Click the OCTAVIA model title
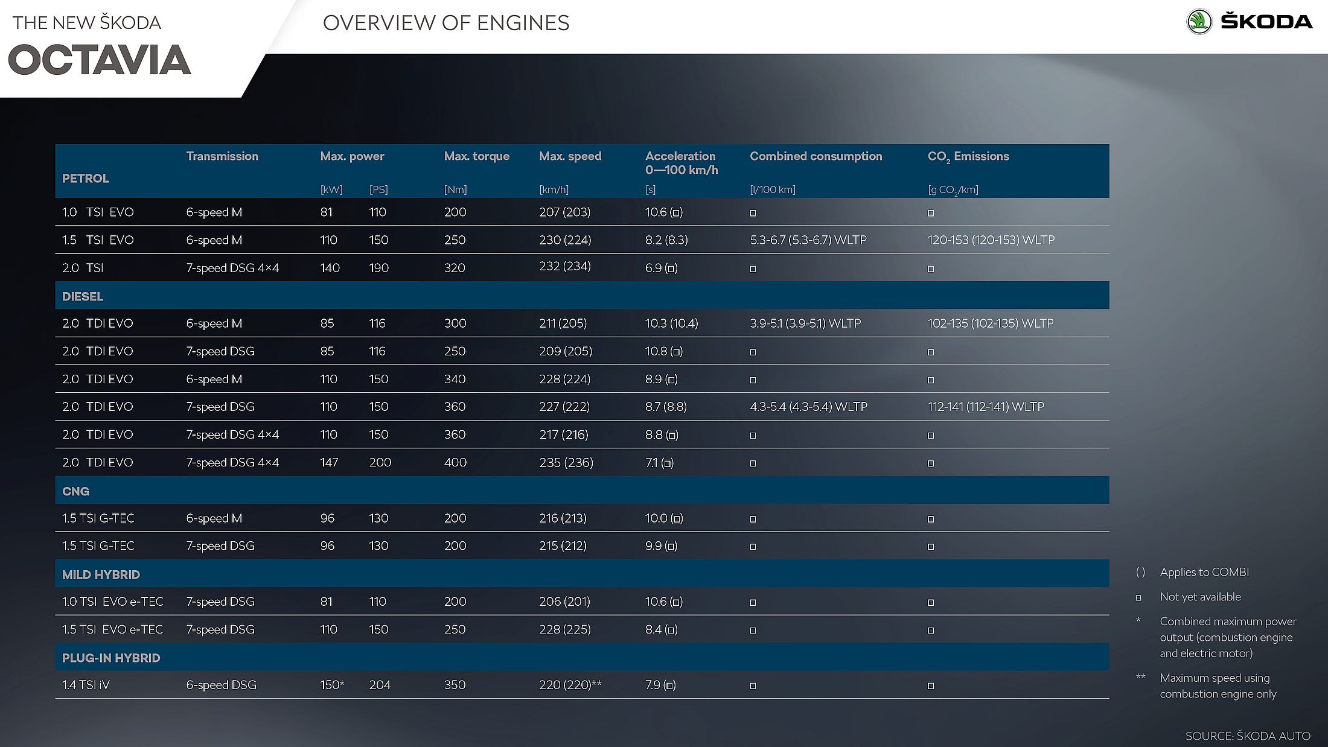This screenshot has height=747, width=1328. coord(100,60)
